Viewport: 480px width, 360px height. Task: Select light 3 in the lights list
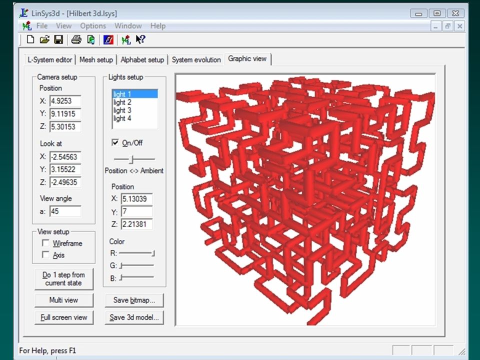click(135, 110)
